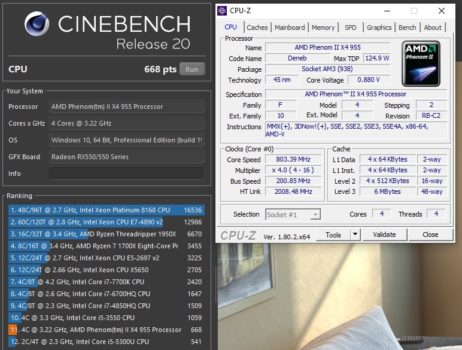
Task: Switch to the Caches tab in CPU-Z
Action: click(x=257, y=28)
